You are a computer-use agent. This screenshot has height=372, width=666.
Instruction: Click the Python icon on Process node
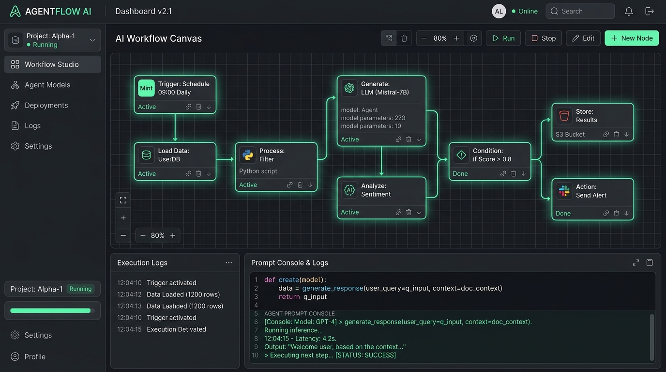pyautogui.click(x=248, y=155)
